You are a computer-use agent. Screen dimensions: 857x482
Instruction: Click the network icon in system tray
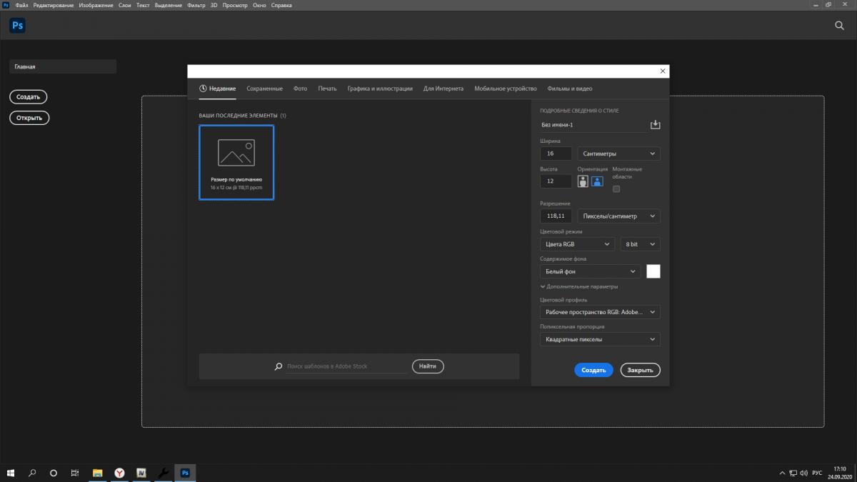[x=793, y=473]
